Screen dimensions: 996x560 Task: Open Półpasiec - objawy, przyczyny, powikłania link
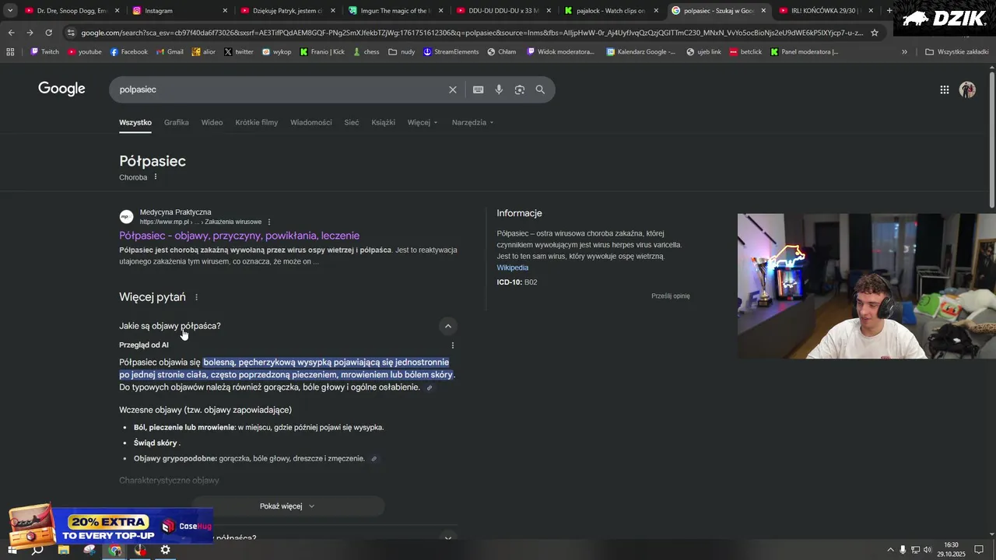pos(239,236)
